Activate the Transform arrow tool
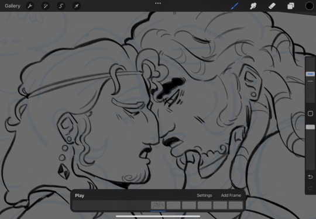Screen dimensions: 316x219 tap(77, 6)
